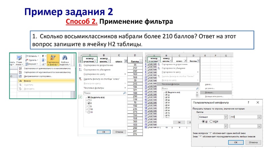266x150 pixels.
Task: Select column G header
Action: click(226, 55)
